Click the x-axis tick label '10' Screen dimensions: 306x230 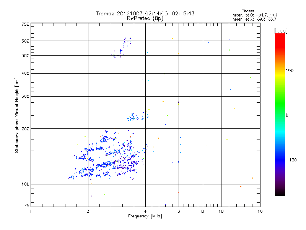(x=221, y=211)
